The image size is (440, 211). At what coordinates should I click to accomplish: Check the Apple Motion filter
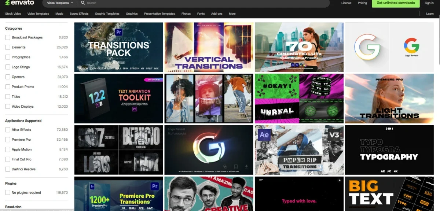click(8, 149)
